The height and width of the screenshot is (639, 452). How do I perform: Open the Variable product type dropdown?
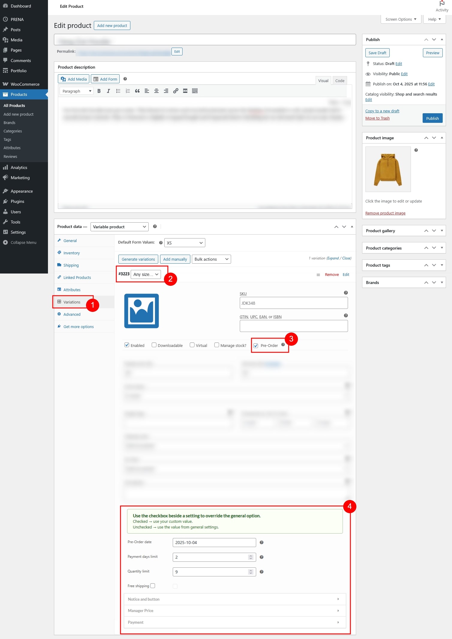click(x=119, y=227)
